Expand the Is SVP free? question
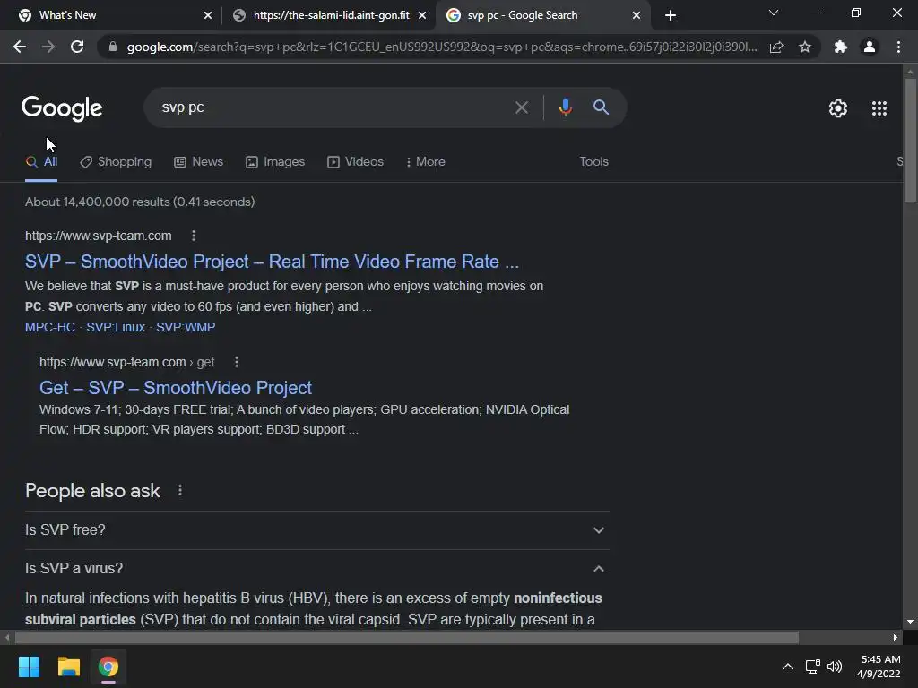The image size is (918, 688). point(316,530)
